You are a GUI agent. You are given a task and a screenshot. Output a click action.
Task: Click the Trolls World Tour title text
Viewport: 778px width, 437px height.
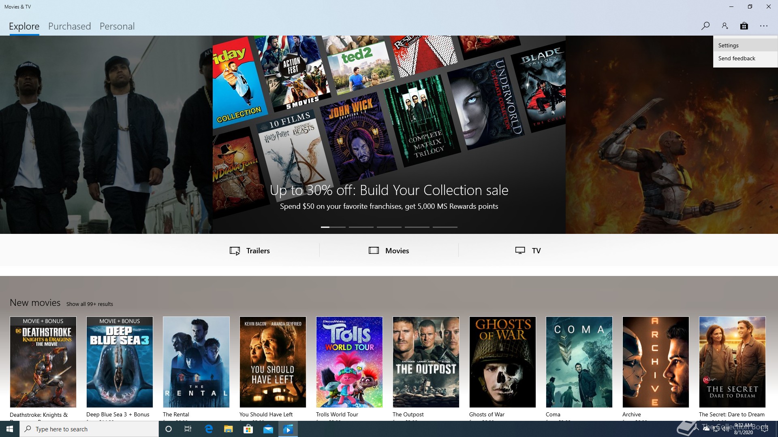click(x=337, y=414)
